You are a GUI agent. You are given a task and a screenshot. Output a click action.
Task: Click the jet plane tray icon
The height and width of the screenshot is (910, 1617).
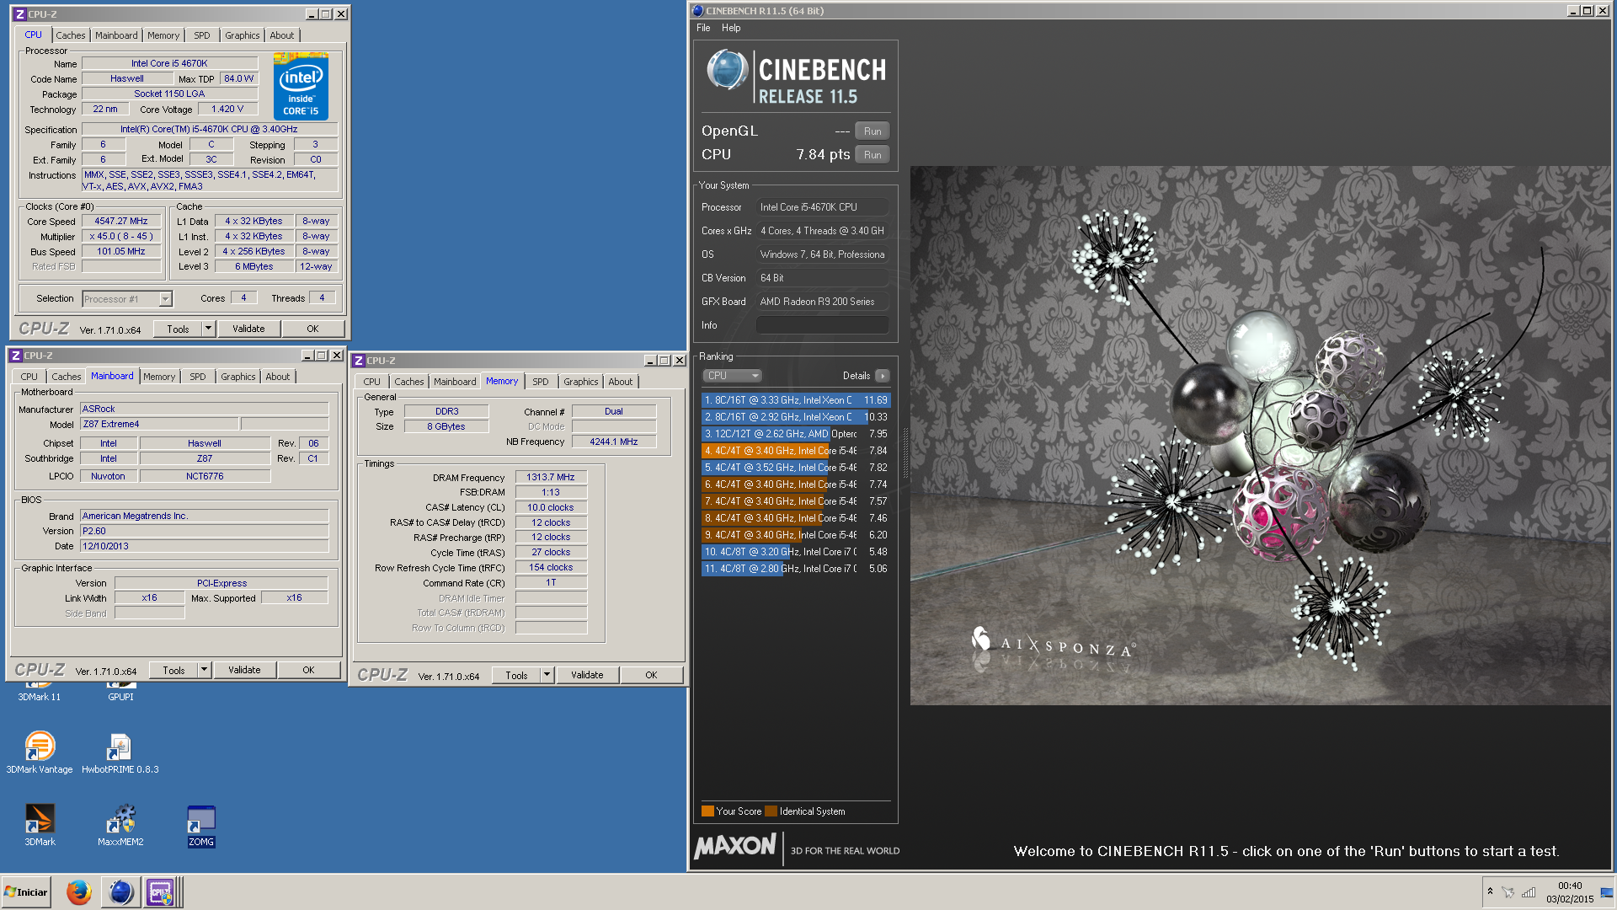[x=1508, y=892]
